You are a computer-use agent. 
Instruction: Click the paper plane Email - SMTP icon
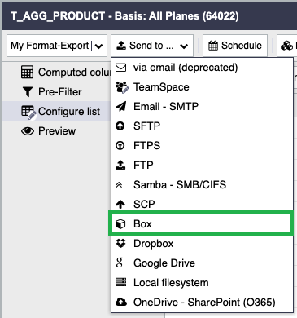pyautogui.click(x=121, y=107)
